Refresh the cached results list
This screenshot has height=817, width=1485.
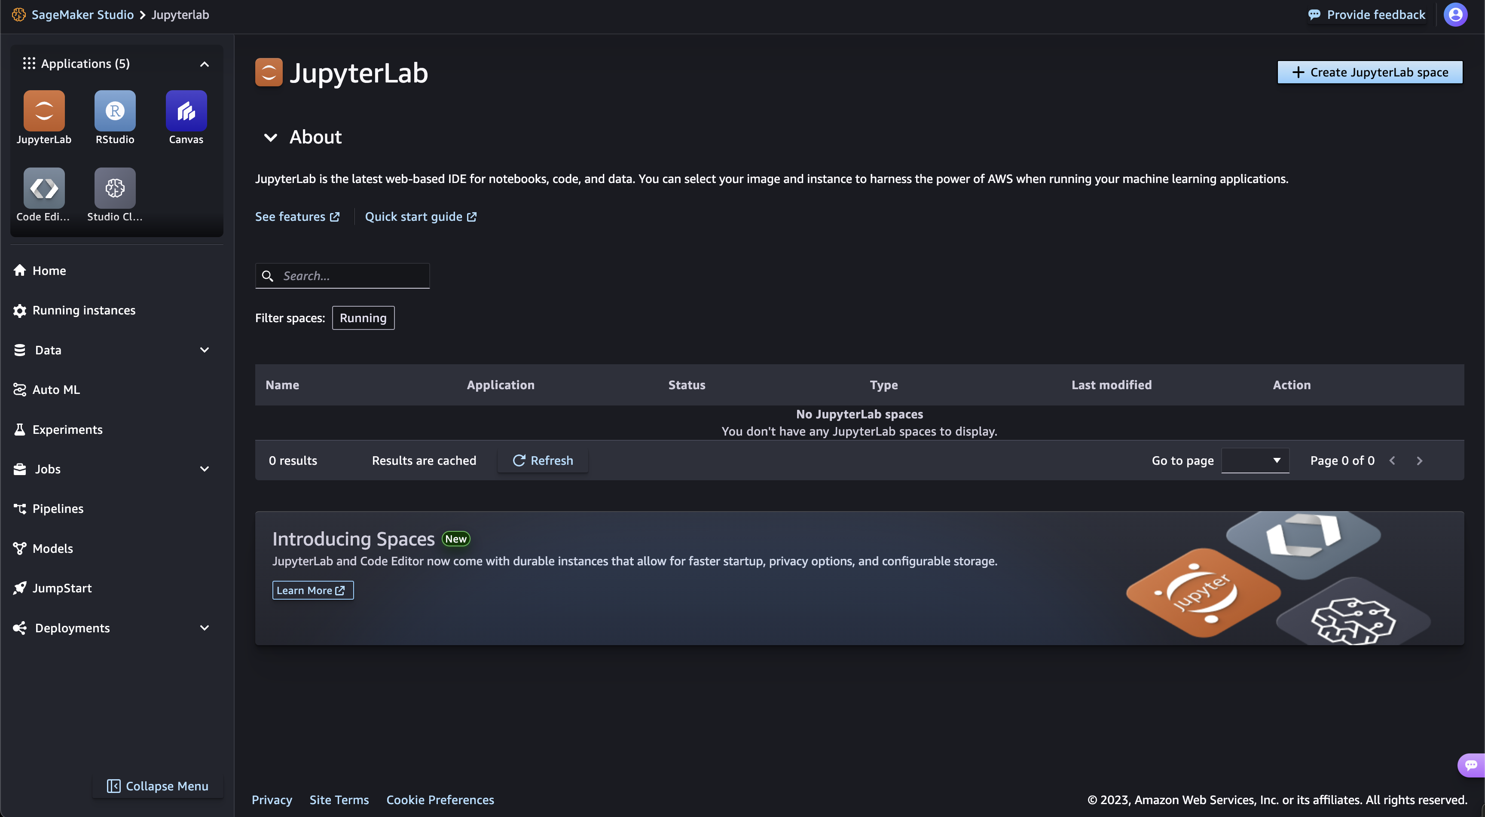coord(542,460)
